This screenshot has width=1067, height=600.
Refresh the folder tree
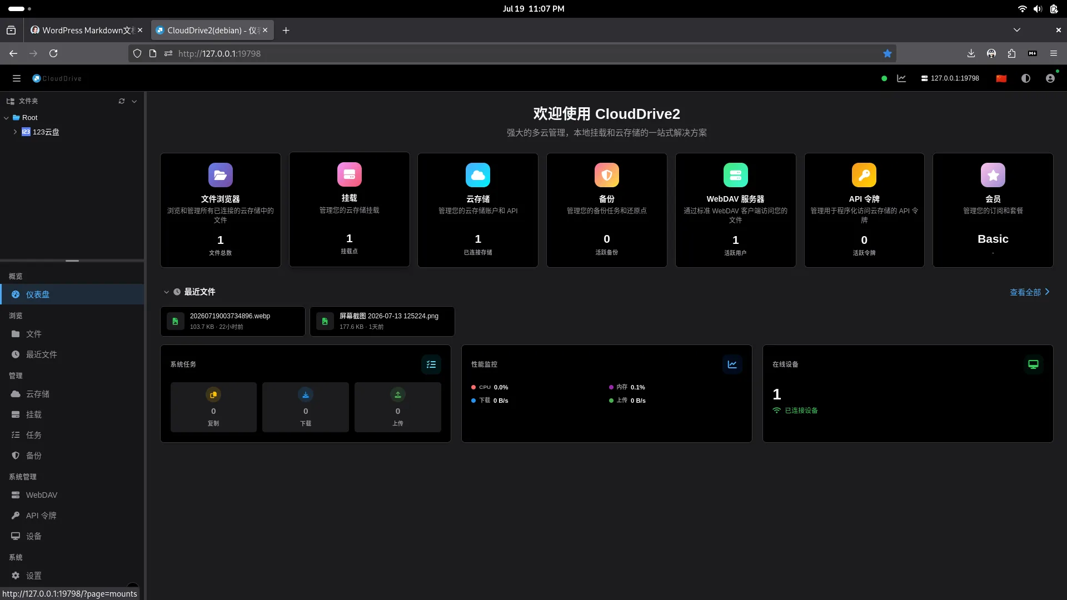122,101
